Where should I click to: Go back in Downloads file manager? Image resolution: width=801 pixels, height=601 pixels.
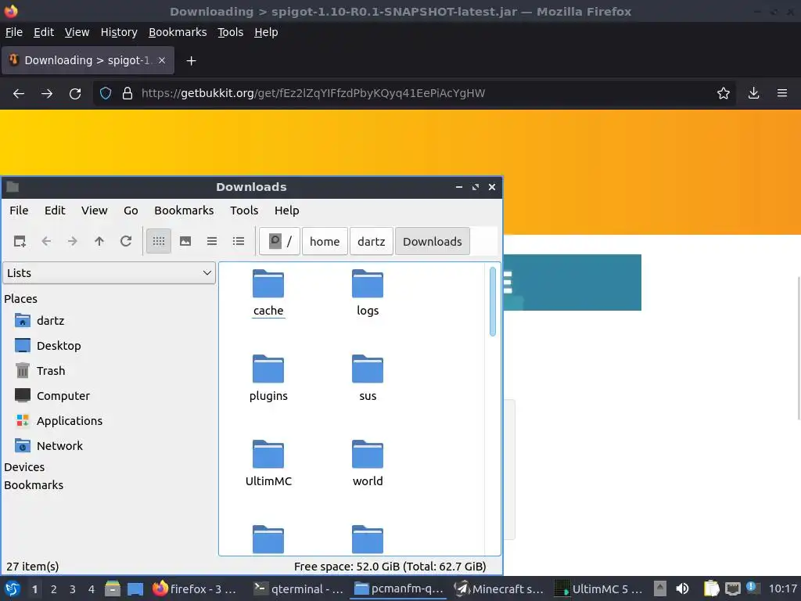[x=46, y=241]
